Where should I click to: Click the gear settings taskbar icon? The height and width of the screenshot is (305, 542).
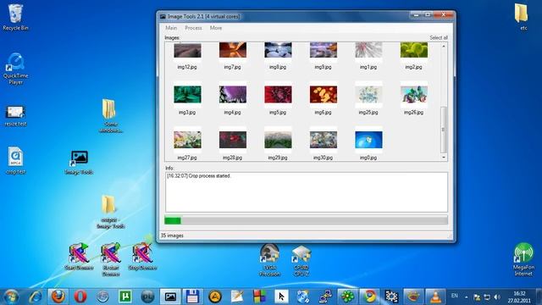(x=391, y=297)
